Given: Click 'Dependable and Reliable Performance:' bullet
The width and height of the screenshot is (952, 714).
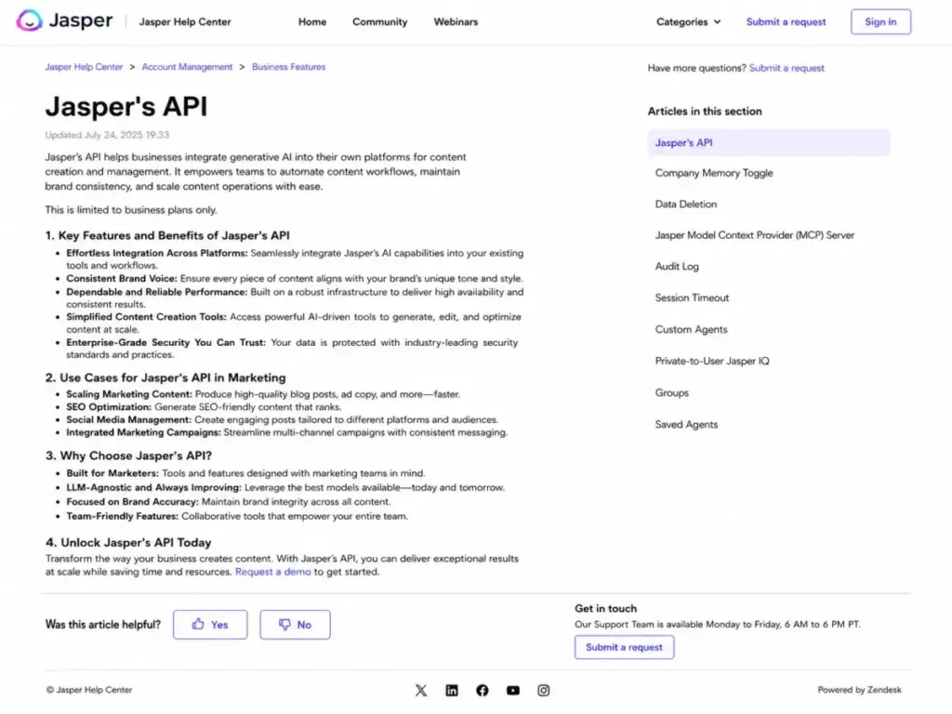Looking at the screenshot, I should click(156, 292).
